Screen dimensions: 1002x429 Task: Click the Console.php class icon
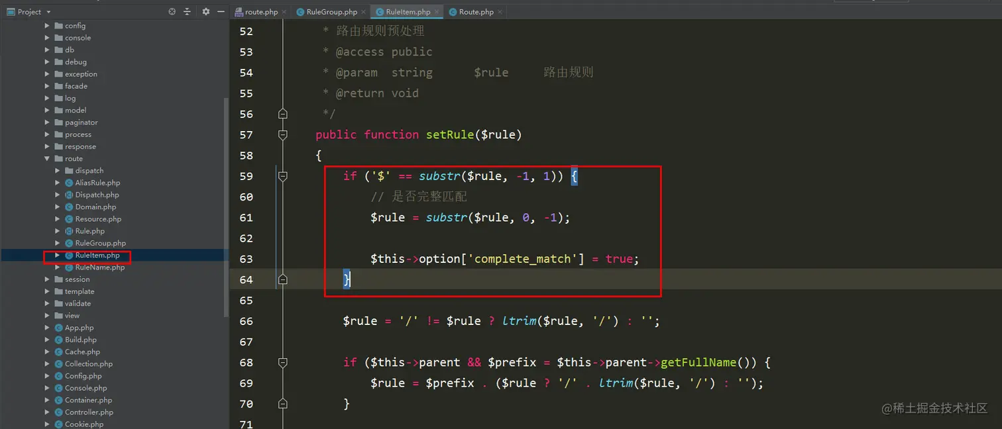(58, 388)
